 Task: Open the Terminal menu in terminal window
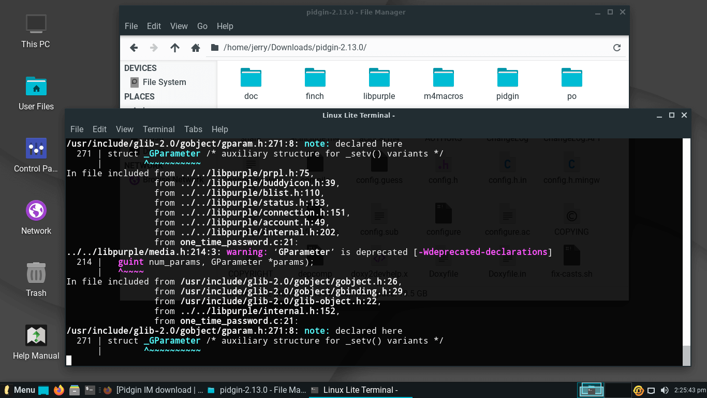(x=159, y=129)
